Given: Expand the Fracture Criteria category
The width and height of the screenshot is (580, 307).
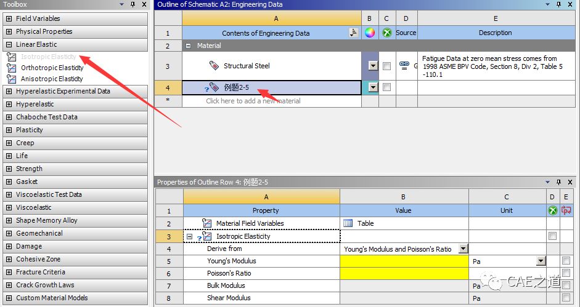Looking at the screenshot, I should [x=9, y=273].
